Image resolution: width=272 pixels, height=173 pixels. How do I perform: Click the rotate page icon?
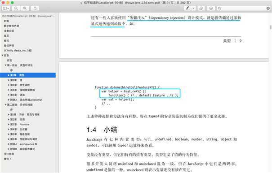pyautogui.click(x=201, y=9)
